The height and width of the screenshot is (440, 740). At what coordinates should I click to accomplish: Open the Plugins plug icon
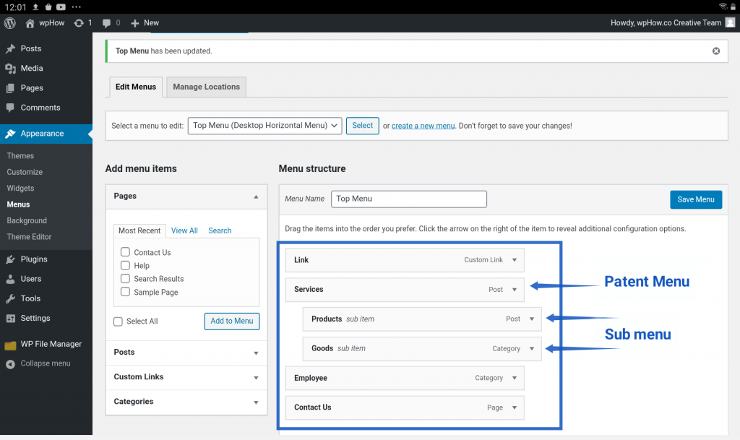9,259
